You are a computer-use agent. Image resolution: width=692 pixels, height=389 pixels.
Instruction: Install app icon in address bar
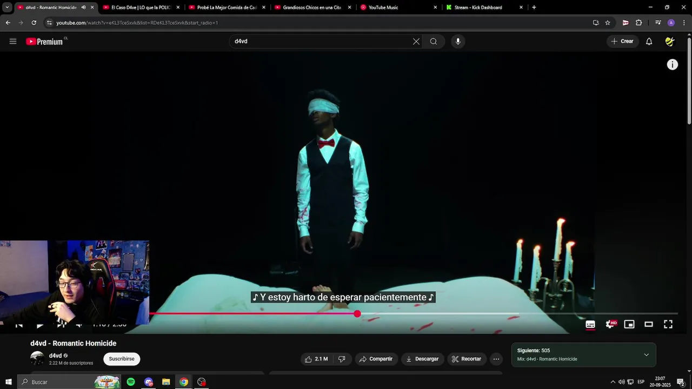pos(596,23)
